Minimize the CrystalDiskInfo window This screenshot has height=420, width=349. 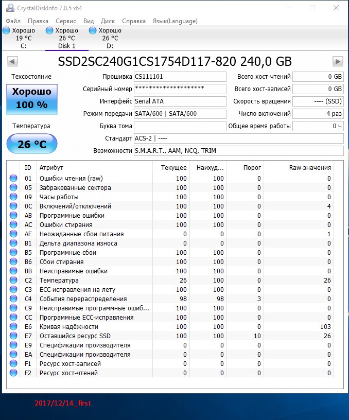pos(289,8)
